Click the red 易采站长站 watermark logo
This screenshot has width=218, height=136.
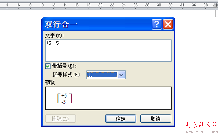click(202, 125)
